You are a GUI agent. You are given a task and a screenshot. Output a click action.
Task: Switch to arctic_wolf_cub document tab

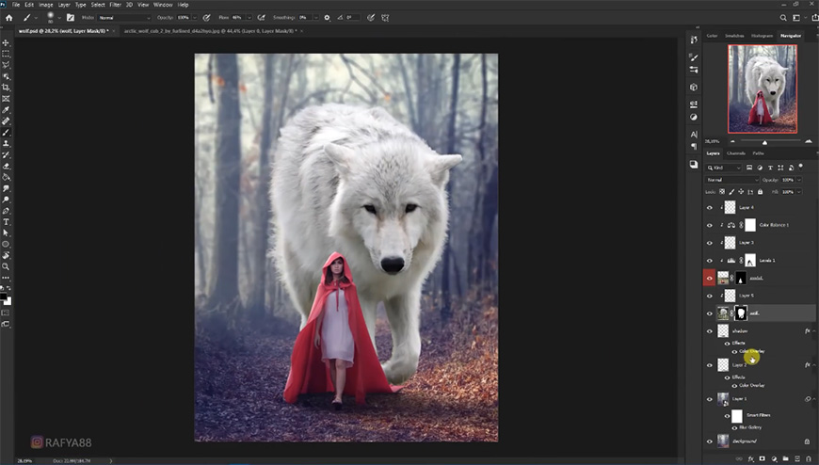coord(210,31)
